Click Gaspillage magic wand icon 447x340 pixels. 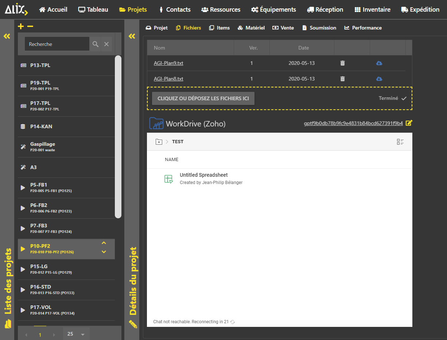pyautogui.click(x=23, y=147)
